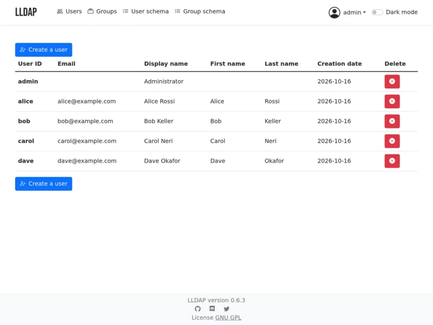Click the Okafor last name cell

pos(274,161)
